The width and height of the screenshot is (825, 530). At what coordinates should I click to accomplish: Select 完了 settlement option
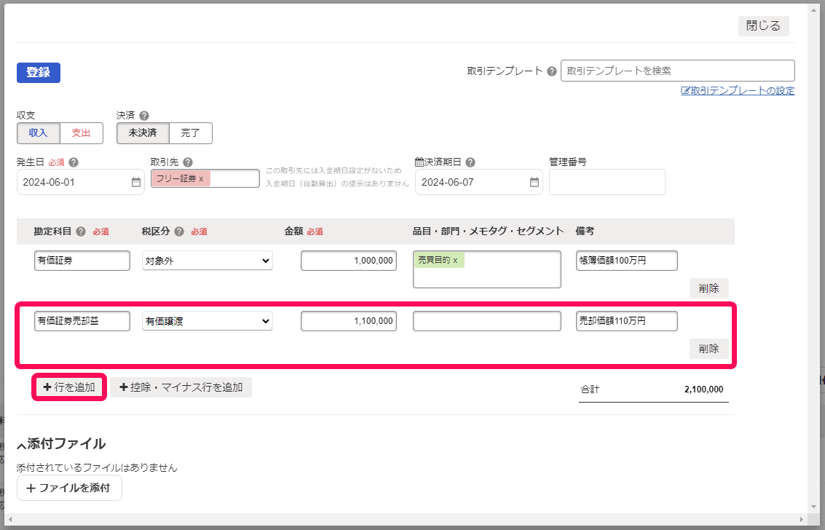tap(191, 133)
